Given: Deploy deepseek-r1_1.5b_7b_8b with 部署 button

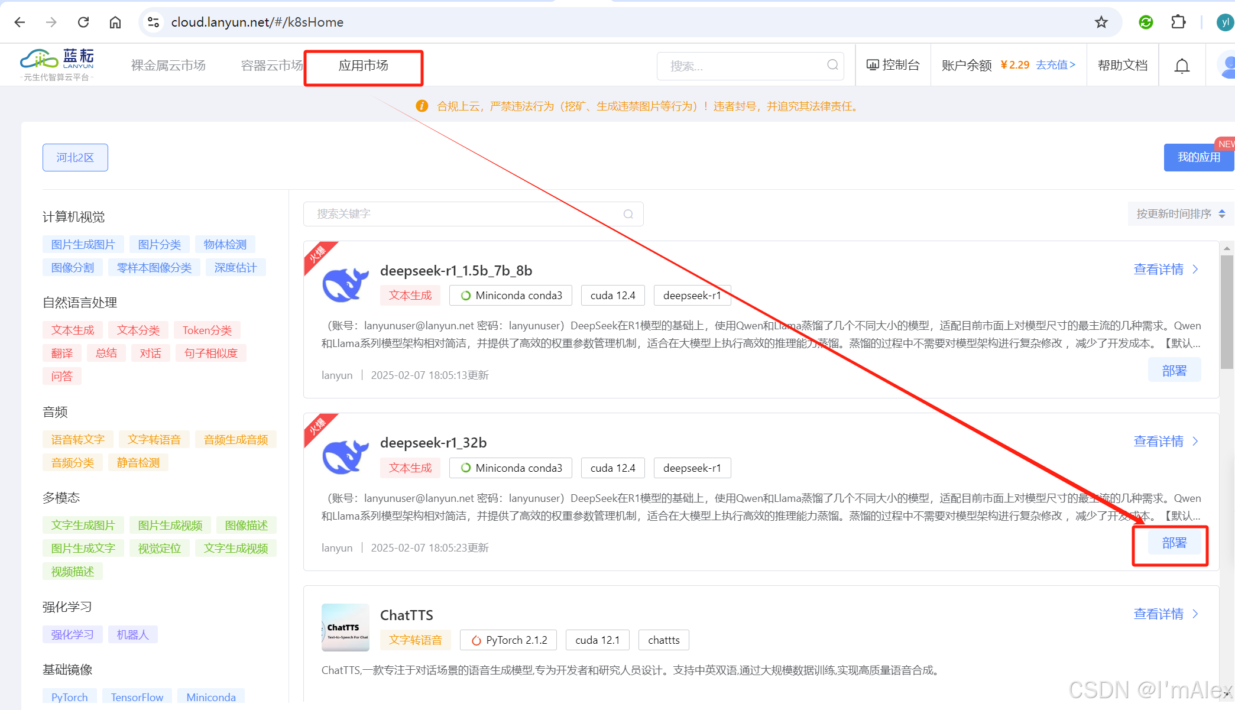Looking at the screenshot, I should point(1174,371).
